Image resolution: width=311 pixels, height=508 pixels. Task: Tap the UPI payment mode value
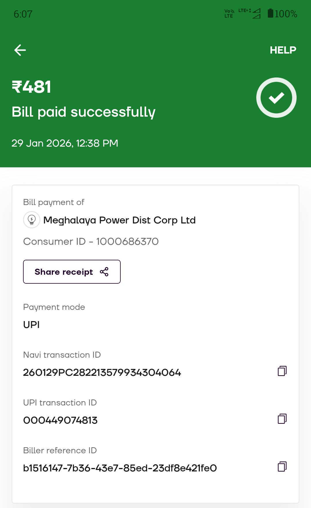tap(31, 325)
